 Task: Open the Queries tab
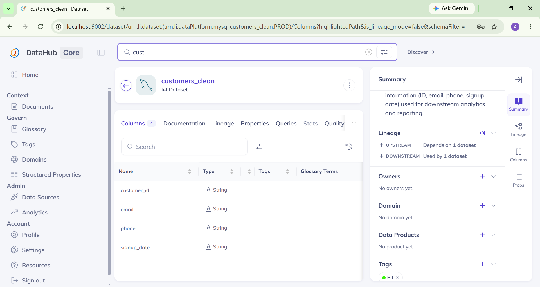point(286,124)
